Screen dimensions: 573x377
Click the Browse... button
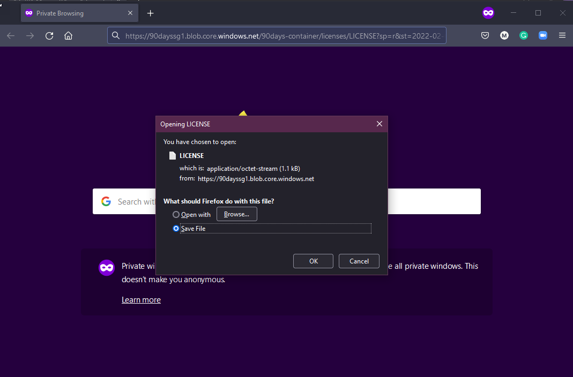click(x=236, y=214)
